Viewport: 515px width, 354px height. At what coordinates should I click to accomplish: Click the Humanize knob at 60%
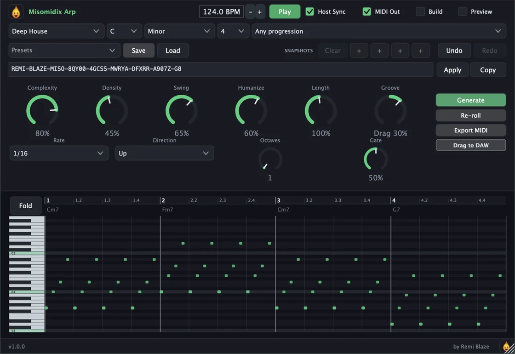(251, 111)
